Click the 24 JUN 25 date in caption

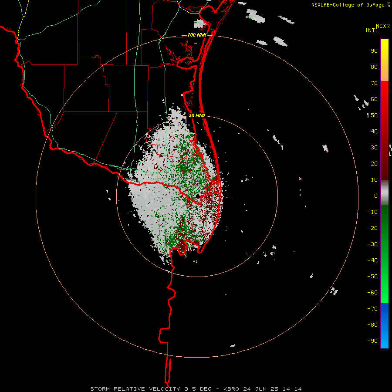click(262, 389)
